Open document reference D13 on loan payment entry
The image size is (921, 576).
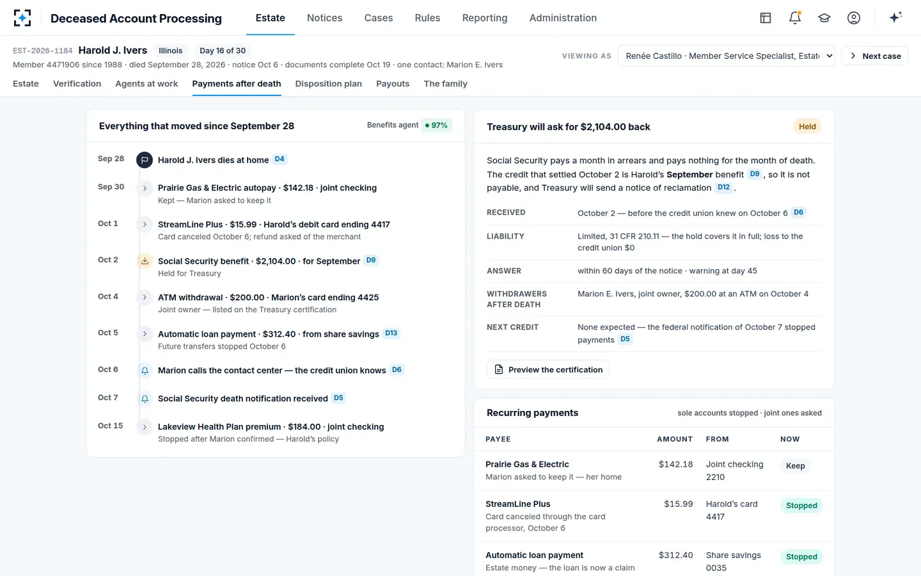391,333
